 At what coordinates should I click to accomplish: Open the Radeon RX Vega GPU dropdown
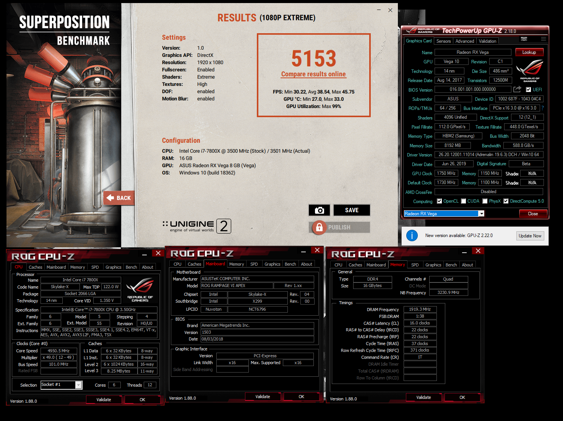[482, 214]
